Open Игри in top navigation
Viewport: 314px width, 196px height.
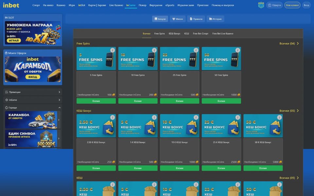tap(72, 5)
